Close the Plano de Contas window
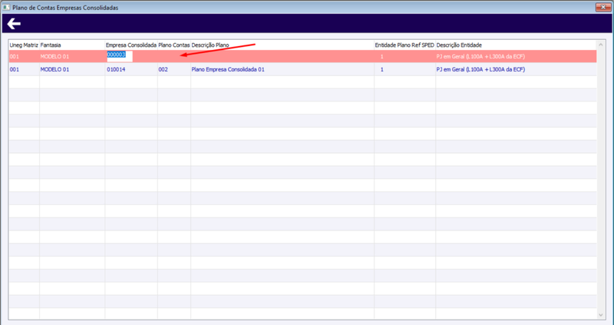The width and height of the screenshot is (614, 325). point(603,7)
